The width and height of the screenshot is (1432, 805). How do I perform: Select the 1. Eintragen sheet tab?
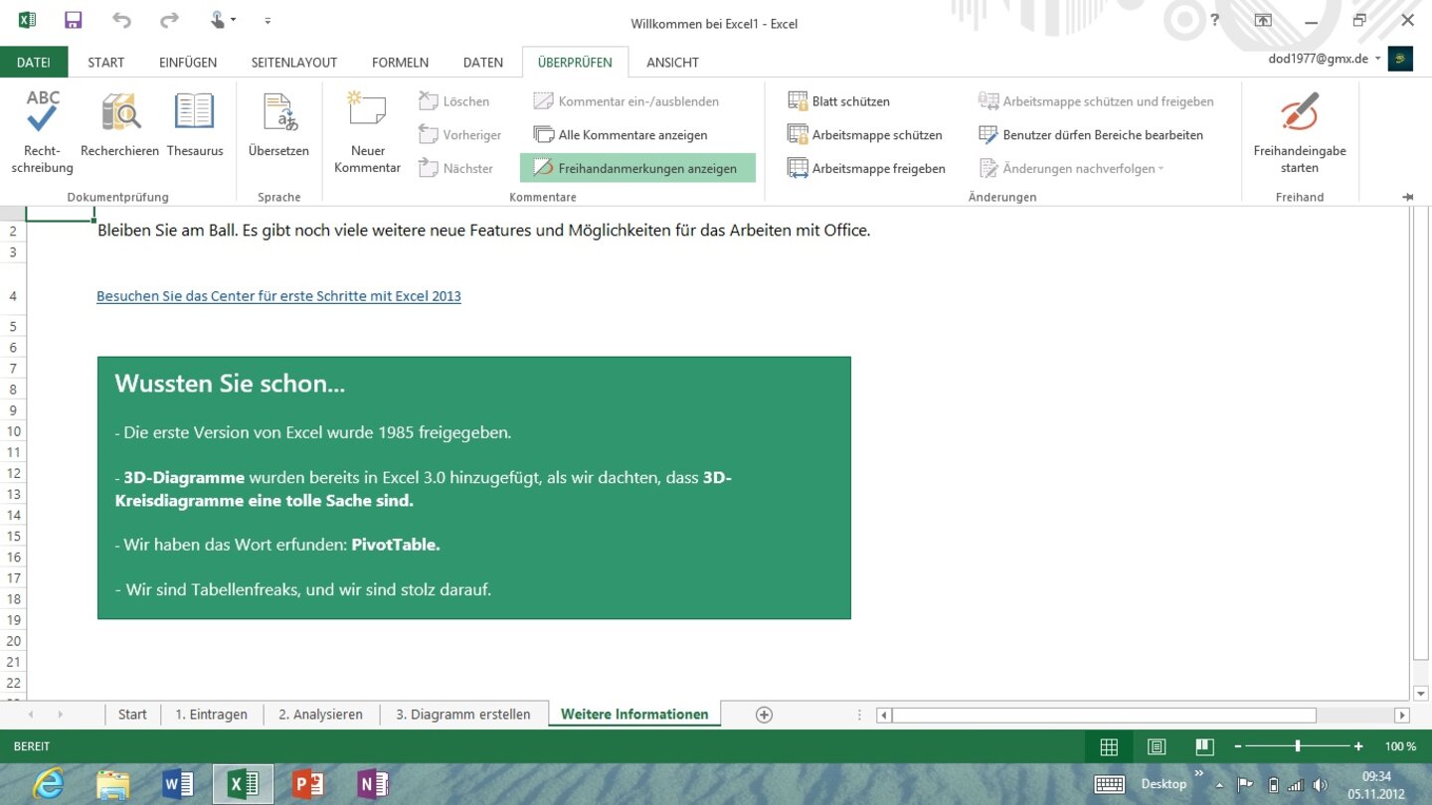coord(211,715)
